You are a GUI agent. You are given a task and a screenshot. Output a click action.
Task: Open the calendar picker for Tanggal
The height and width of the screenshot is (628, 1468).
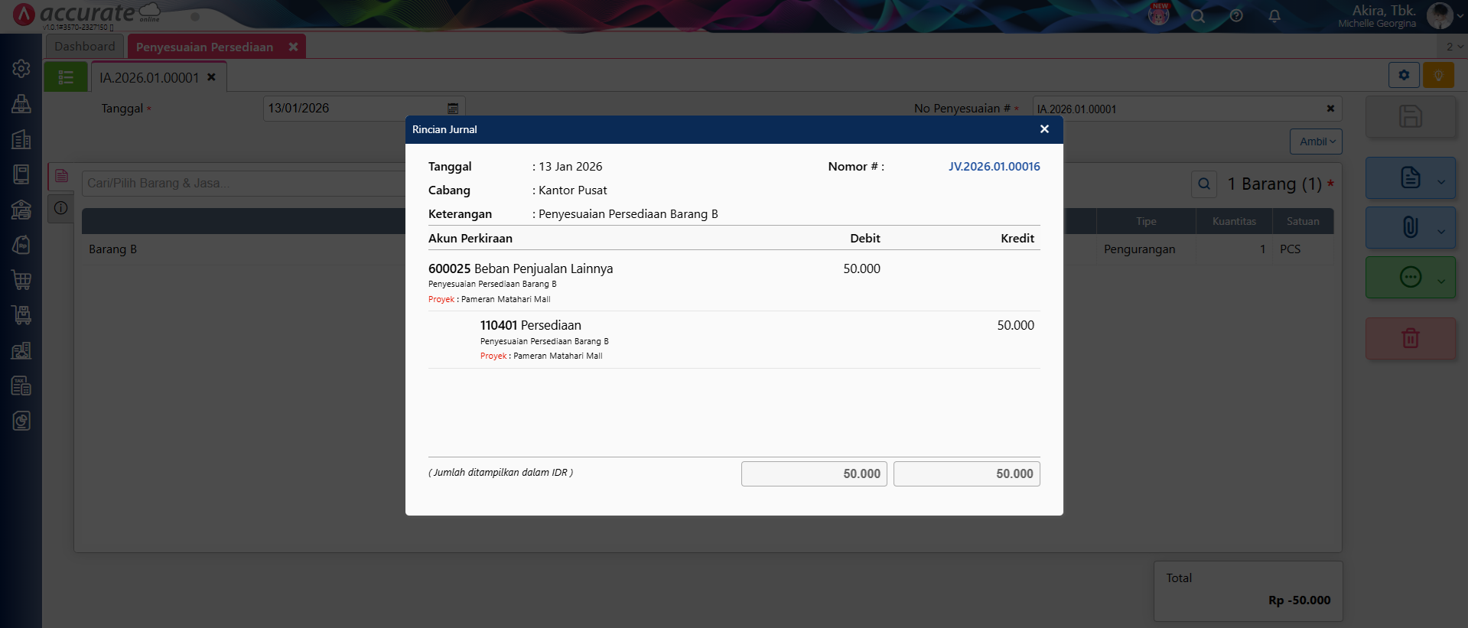click(x=453, y=109)
